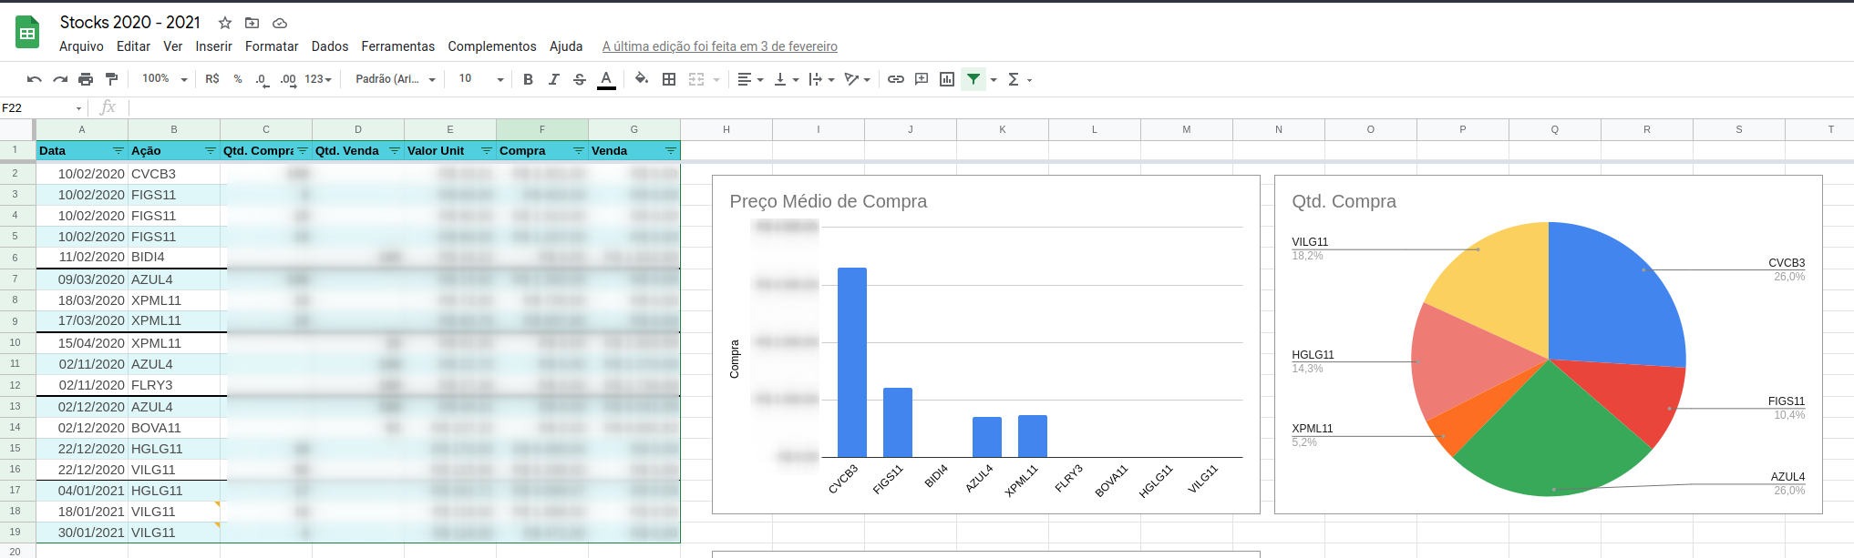Select column F header

542,129
